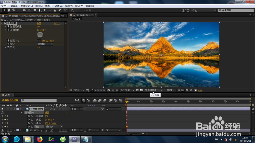Screen dimensions: 255x143
Task: Hide layer 2 2013052 with eye icon
Action: (3, 130)
